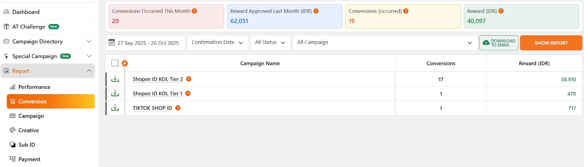This screenshot has width=584, height=167.
Task: Tick the select-all checkbox in table header
Action: 115,63
